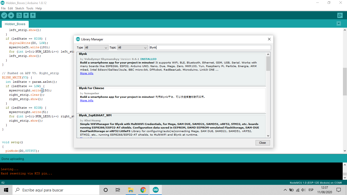The image size is (347, 195).
Task: Click the Windows taskbar search box
Action: 56,190
